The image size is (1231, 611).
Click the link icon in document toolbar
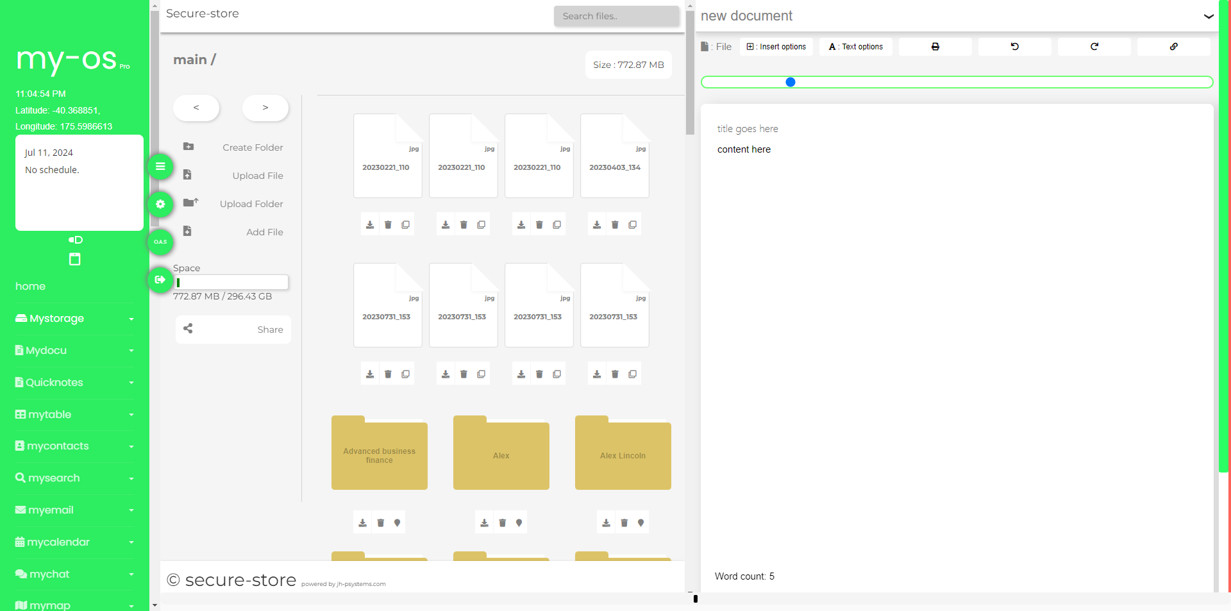pos(1173,47)
